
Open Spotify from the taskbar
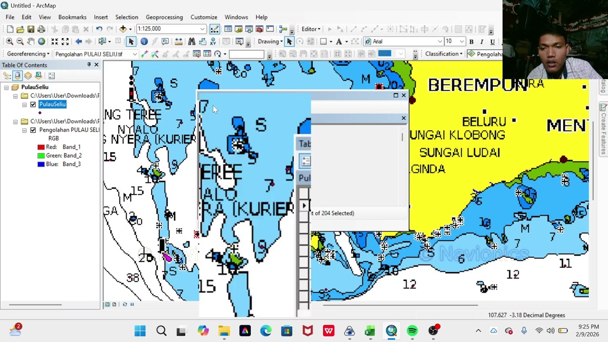click(412, 331)
